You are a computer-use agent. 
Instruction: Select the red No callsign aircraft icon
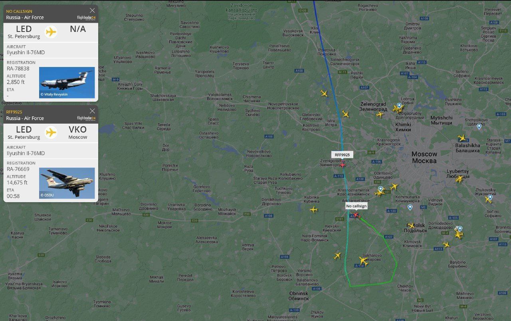[356, 215]
